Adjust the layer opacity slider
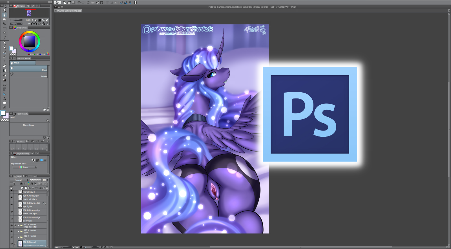The width and height of the screenshot is (451, 249). point(36,180)
